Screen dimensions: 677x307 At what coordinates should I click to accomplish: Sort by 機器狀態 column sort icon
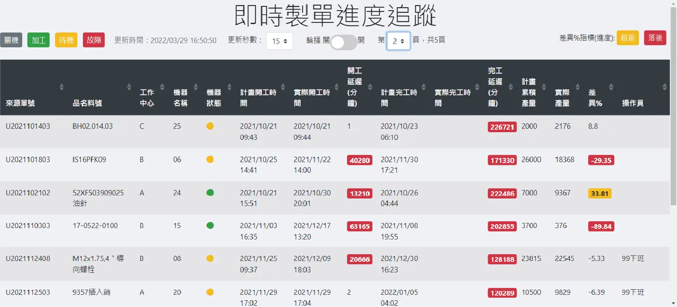tap(229, 87)
